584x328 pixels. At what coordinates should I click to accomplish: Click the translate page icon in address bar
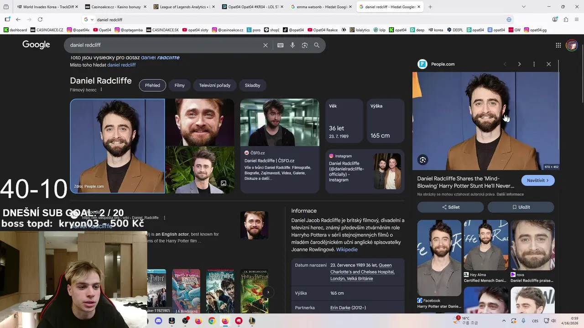click(509, 20)
